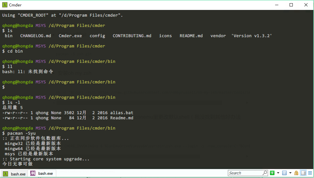This screenshot has height=178, width=314.
Task: Click the config directory name
Action: 97,36
